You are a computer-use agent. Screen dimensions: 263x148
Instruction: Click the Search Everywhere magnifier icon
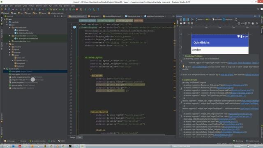click(x=258, y=9)
